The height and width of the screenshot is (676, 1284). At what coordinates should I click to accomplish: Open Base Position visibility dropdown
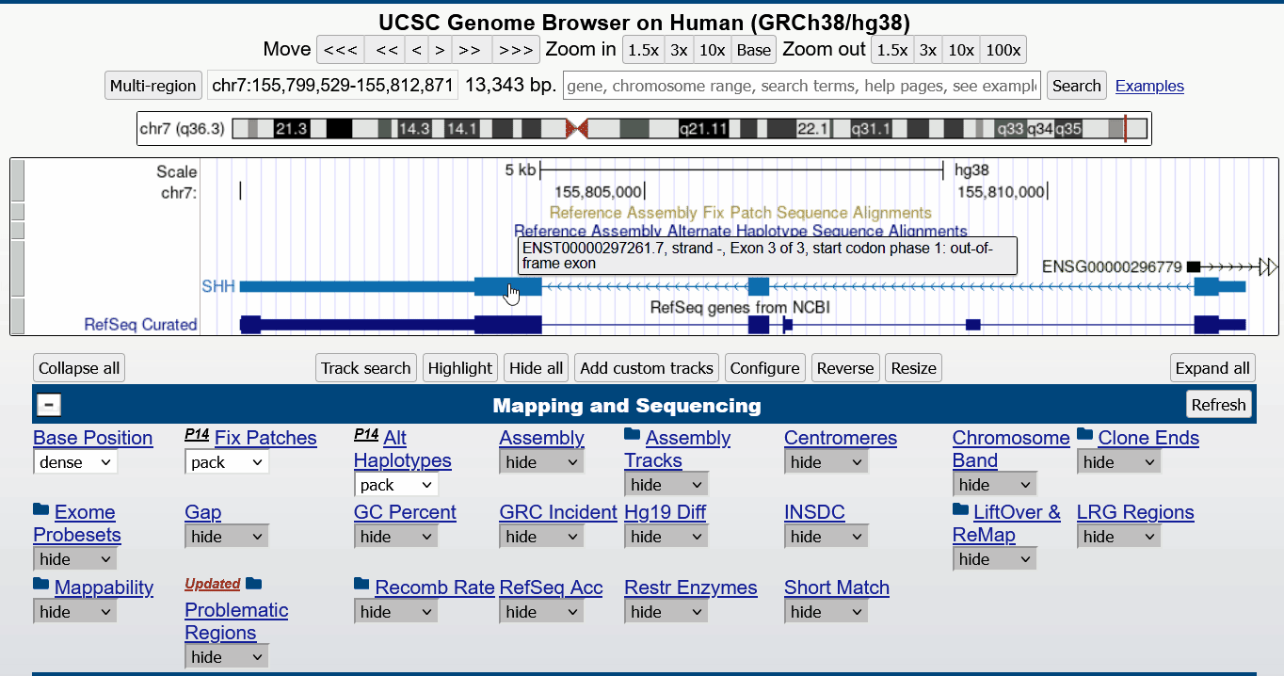(x=75, y=462)
